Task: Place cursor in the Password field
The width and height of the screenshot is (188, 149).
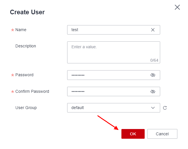Action: [x=108, y=75]
